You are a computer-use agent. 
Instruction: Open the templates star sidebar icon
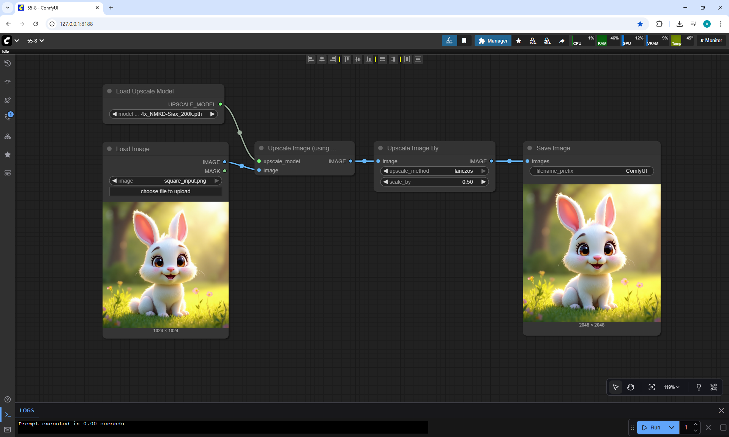coord(8,155)
